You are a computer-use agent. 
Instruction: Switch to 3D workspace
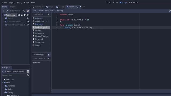(x=115, y=2)
